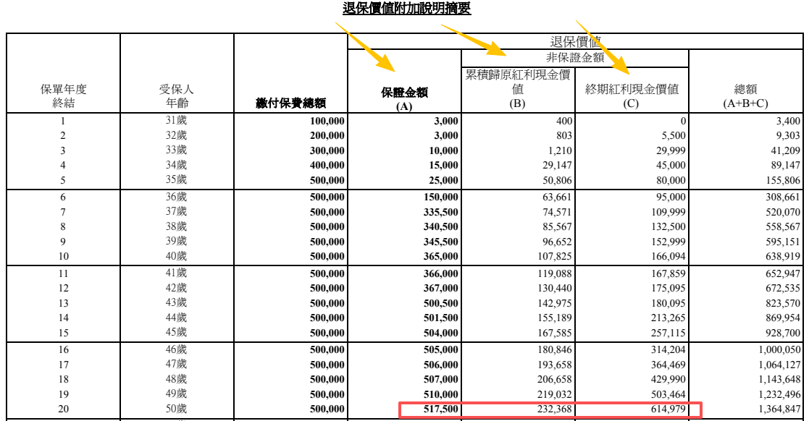Click the terminal bonus value 80,000
The height and width of the screenshot is (421, 809).
point(671,180)
